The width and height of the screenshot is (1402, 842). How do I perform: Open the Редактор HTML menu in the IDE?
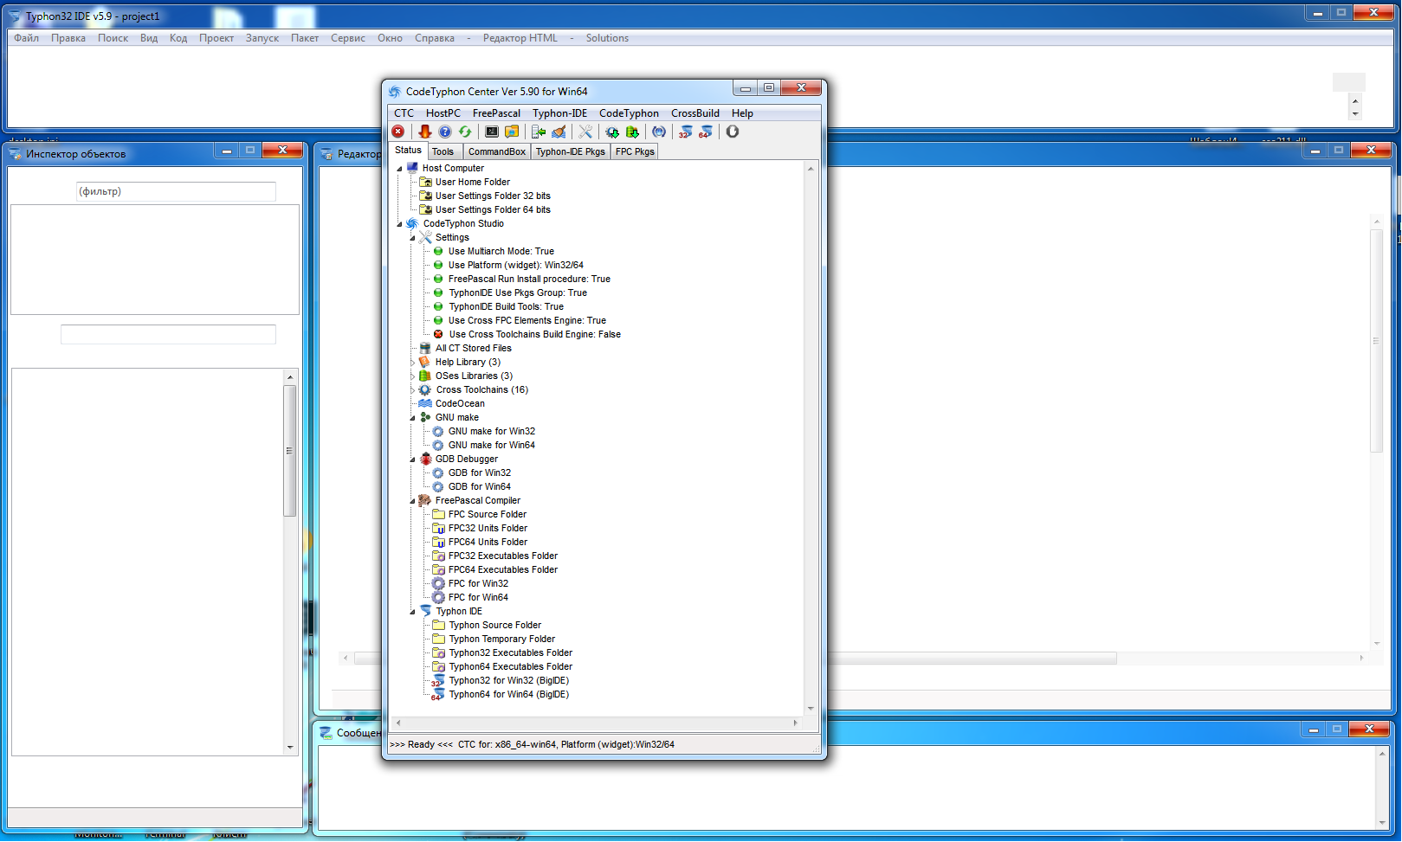click(x=520, y=38)
